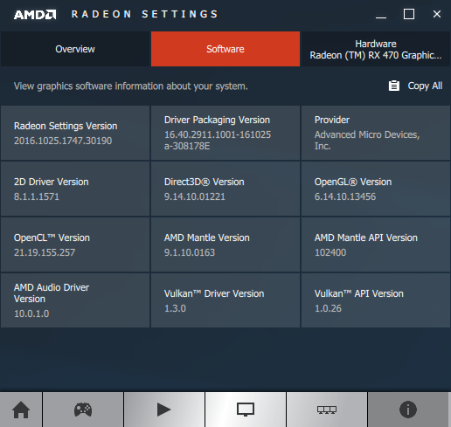451x427 pixels.
Task: Select value 2016.1025.1747.30190
Action: [x=63, y=141]
